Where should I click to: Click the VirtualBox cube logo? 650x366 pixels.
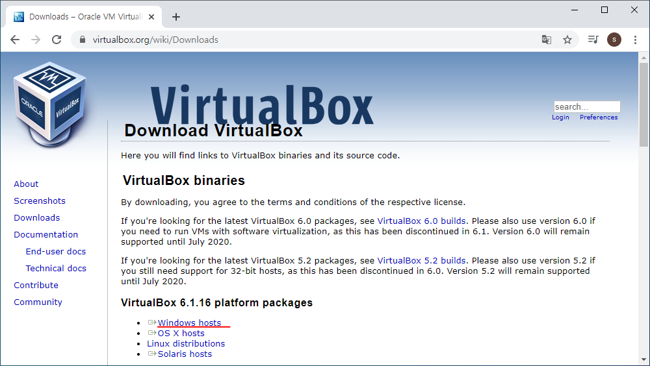50,104
